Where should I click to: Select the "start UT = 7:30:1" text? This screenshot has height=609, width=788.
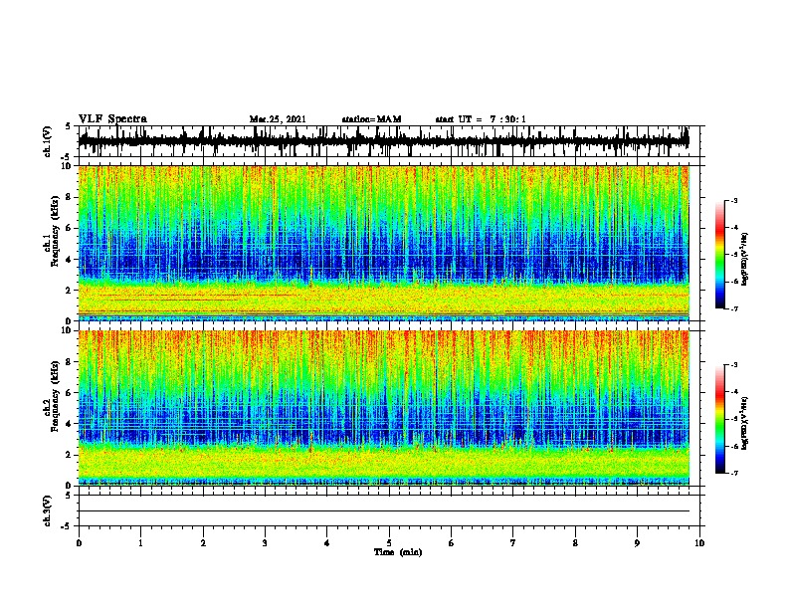[481, 119]
